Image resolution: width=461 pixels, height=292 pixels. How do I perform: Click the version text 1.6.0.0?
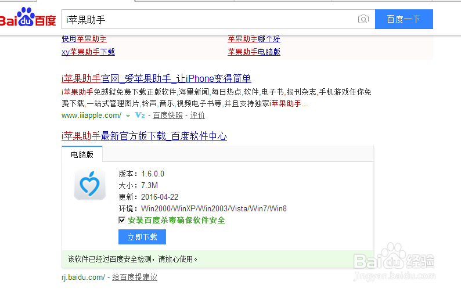(x=153, y=174)
